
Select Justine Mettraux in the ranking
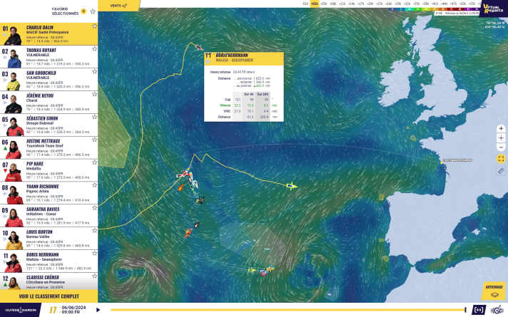pyautogui.click(x=49, y=148)
